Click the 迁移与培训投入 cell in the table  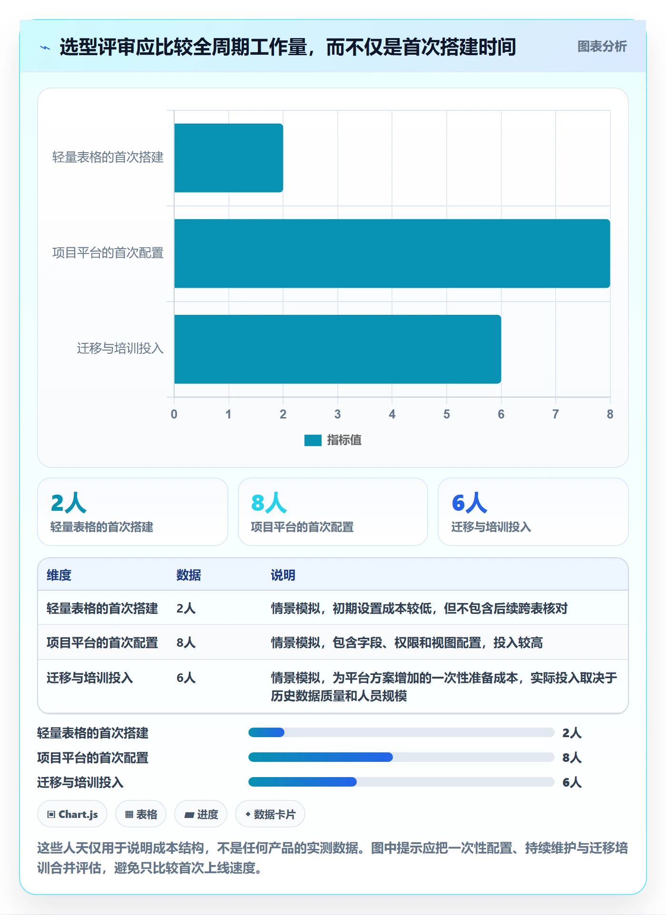90,678
